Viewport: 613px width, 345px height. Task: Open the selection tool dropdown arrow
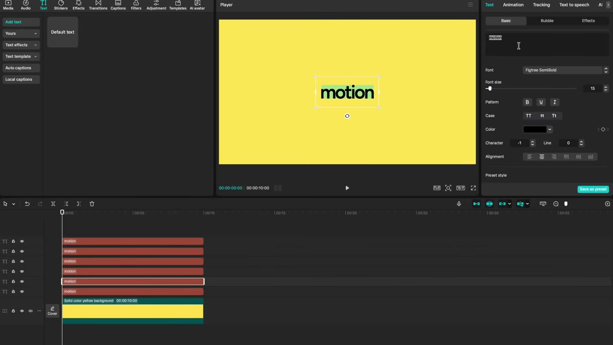(13, 204)
